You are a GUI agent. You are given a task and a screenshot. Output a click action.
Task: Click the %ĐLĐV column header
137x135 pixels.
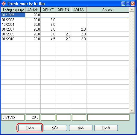[x=79, y=10]
